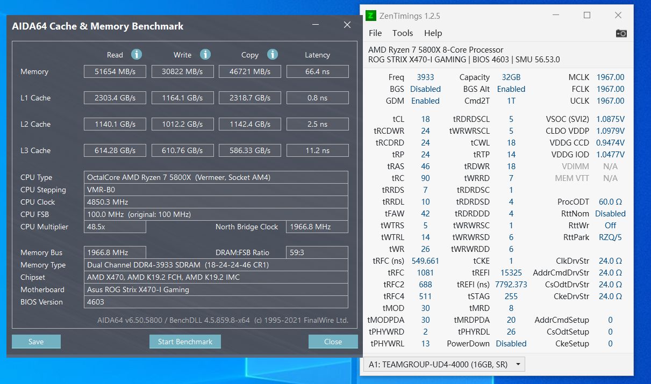The width and height of the screenshot is (651, 384).
Task: Open the Help menu in ZenTimings
Action: point(433,33)
